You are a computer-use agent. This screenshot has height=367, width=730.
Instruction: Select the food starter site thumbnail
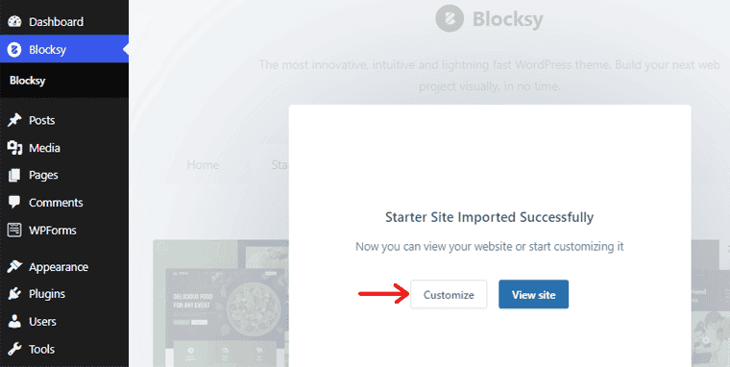point(221,304)
